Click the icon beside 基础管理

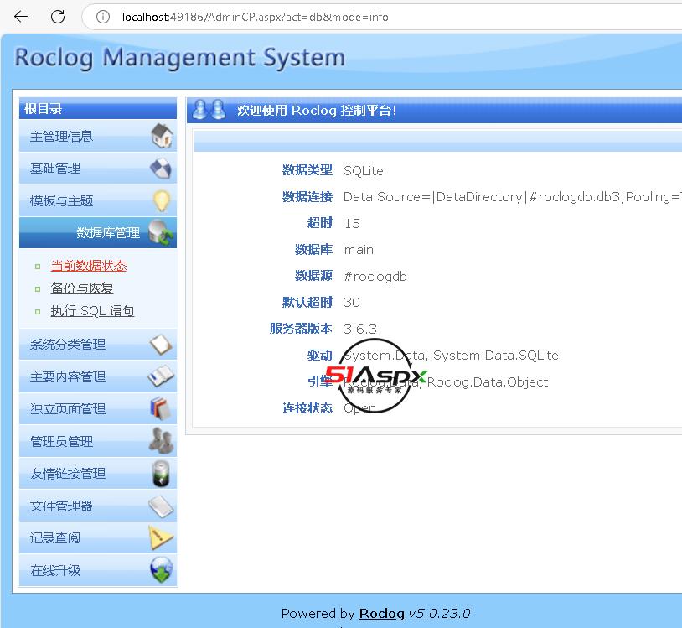point(162,168)
